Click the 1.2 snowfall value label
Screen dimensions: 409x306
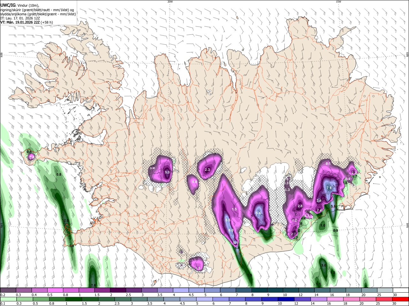click(295, 220)
